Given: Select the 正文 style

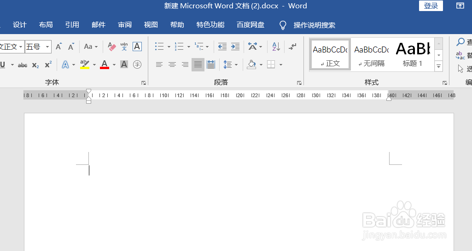Looking at the screenshot, I should point(330,55).
